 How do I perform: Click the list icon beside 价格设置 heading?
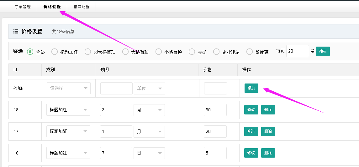tap(16, 32)
